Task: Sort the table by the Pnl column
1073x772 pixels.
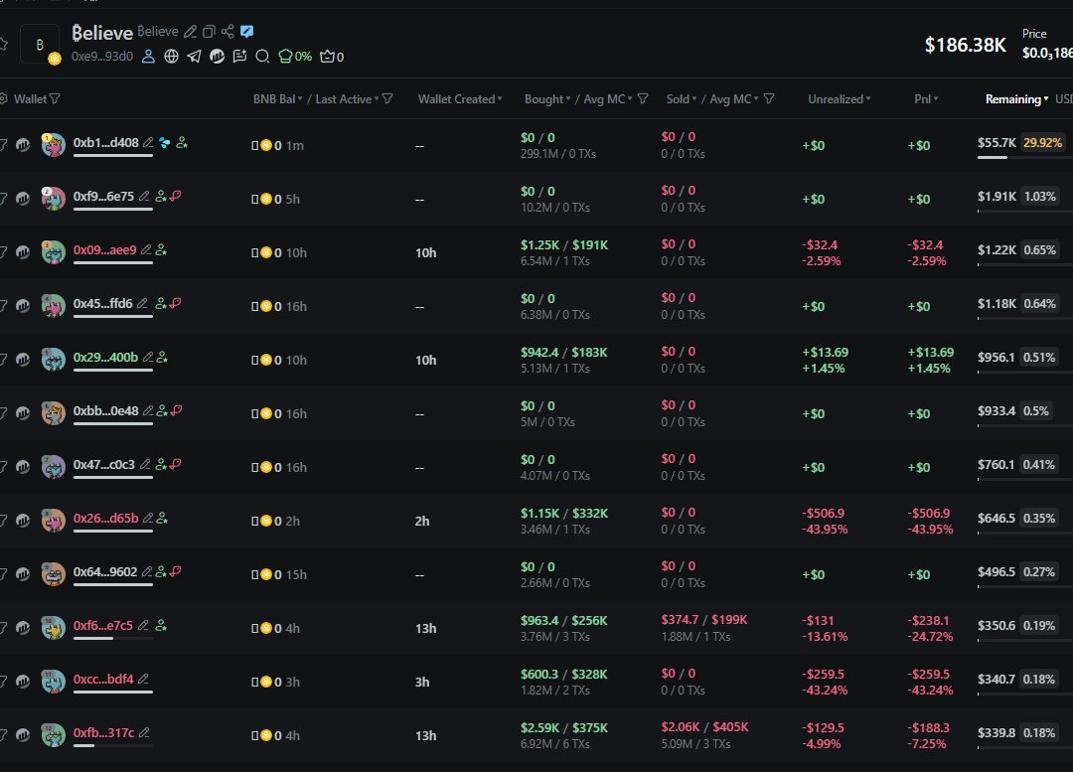Action: (x=926, y=99)
